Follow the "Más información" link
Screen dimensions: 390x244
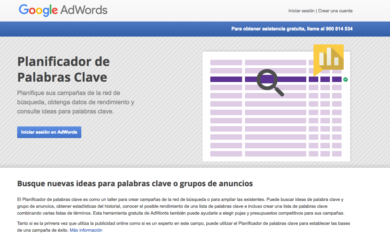86,230
